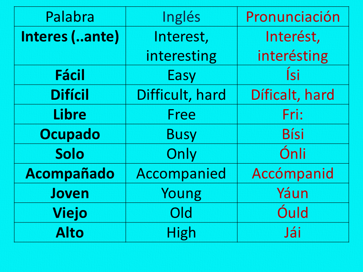Image resolution: width=363 pixels, height=272 pixels.
Task: Click the Palabra column header
Action: [70, 17]
